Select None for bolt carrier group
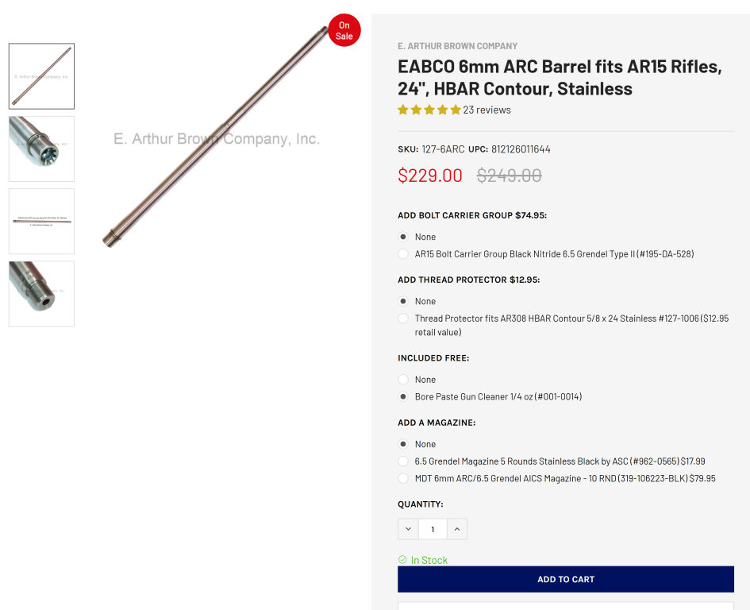The image size is (750, 610). click(403, 237)
